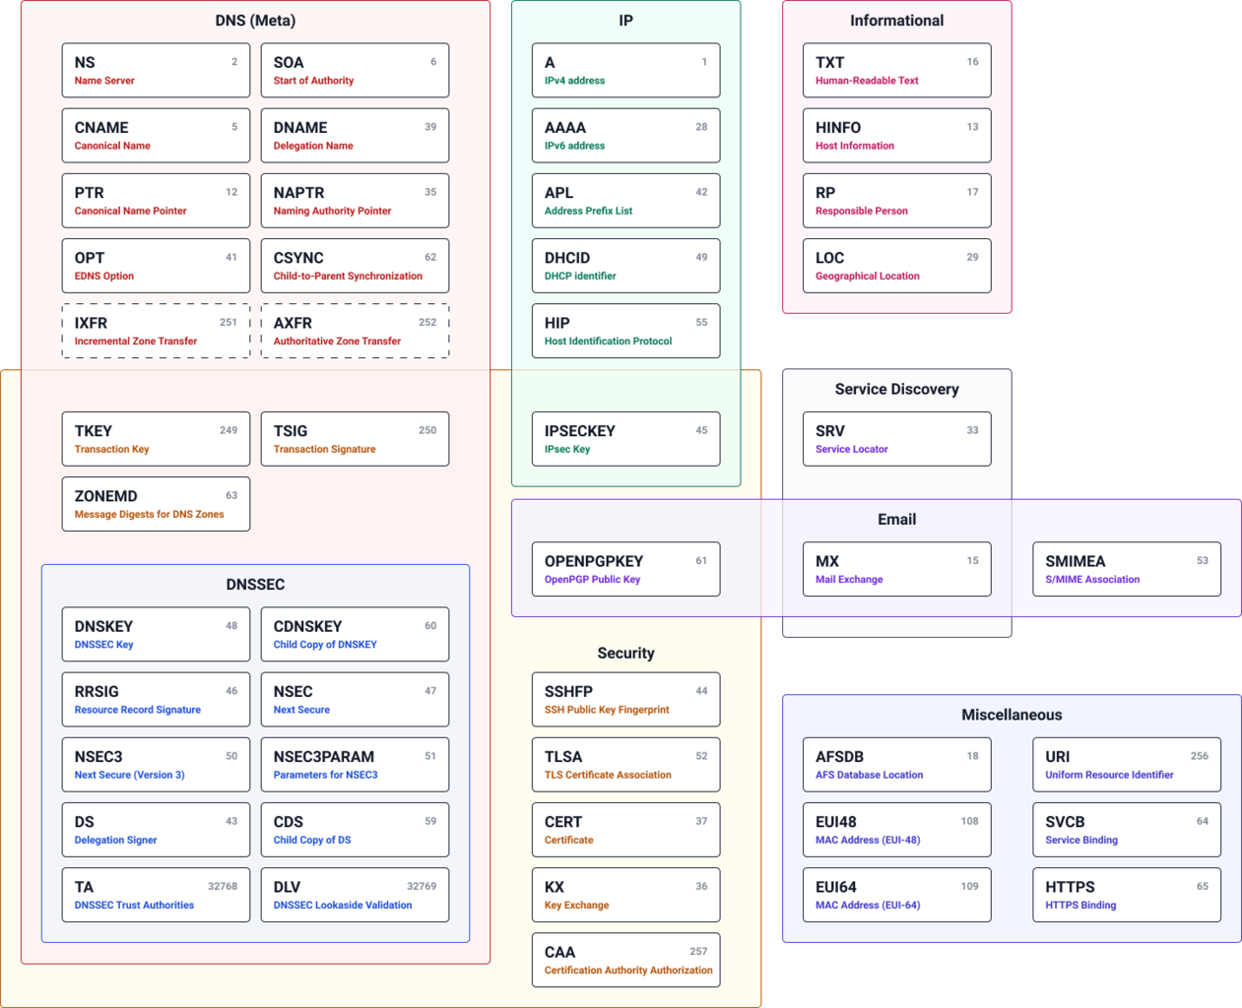This screenshot has height=1008, width=1242.
Task: Click the OPENPGPKEY OpenPGP Public Key card
Action: [625, 569]
